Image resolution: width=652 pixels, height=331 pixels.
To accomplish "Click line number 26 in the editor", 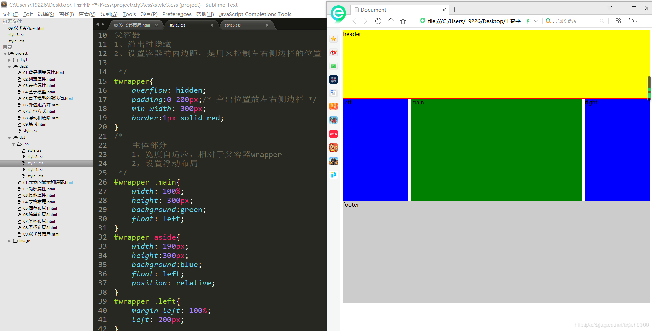I will pyautogui.click(x=103, y=182).
